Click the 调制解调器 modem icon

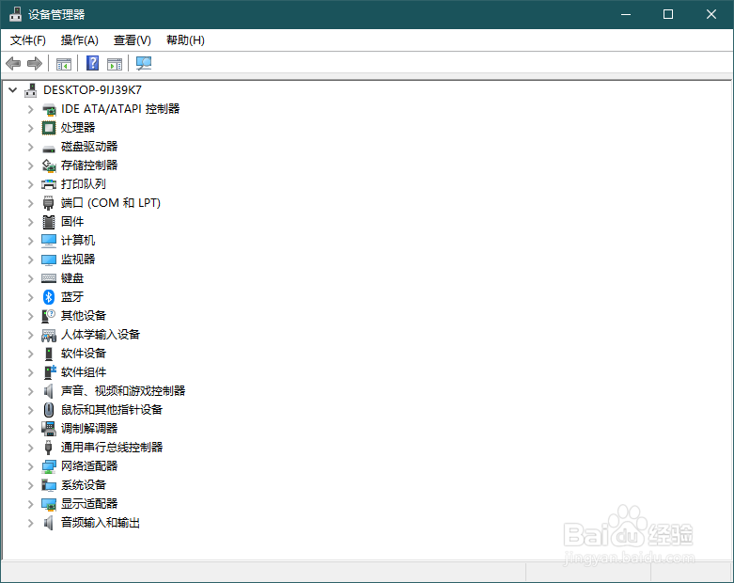tap(49, 429)
